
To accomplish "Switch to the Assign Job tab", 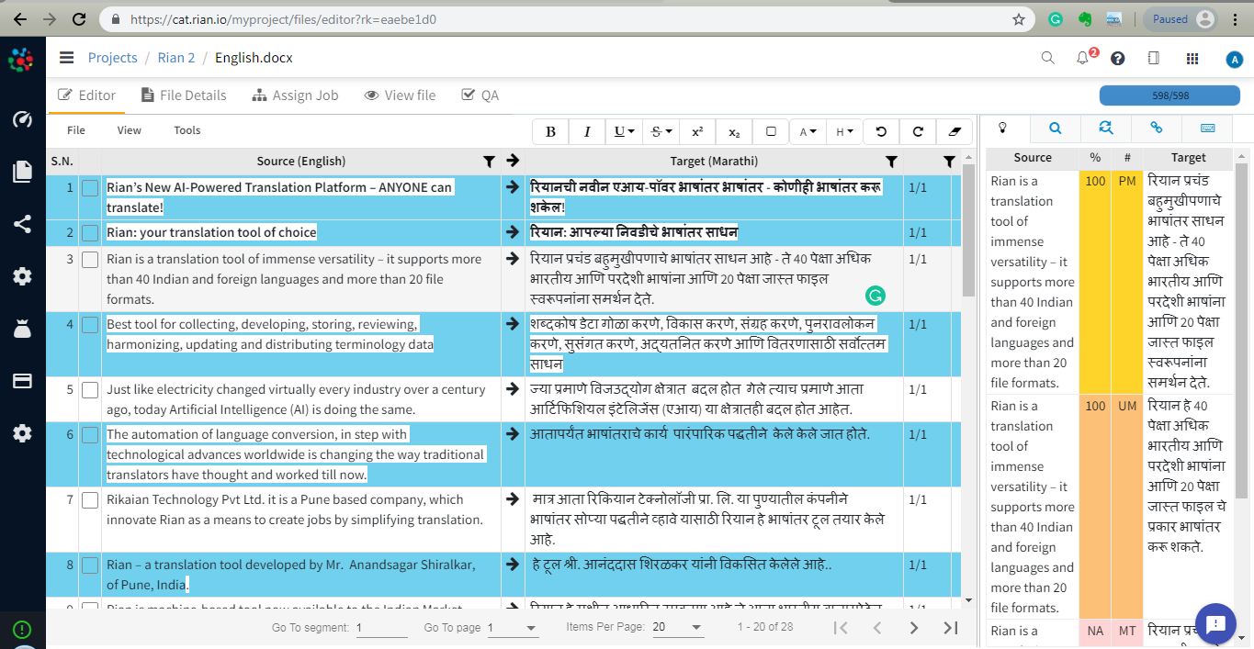I will click(x=294, y=95).
